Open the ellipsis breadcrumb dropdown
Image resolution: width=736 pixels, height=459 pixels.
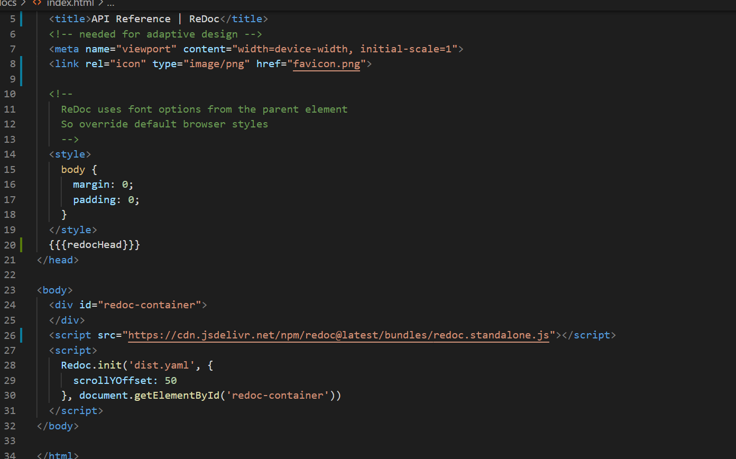point(111,4)
